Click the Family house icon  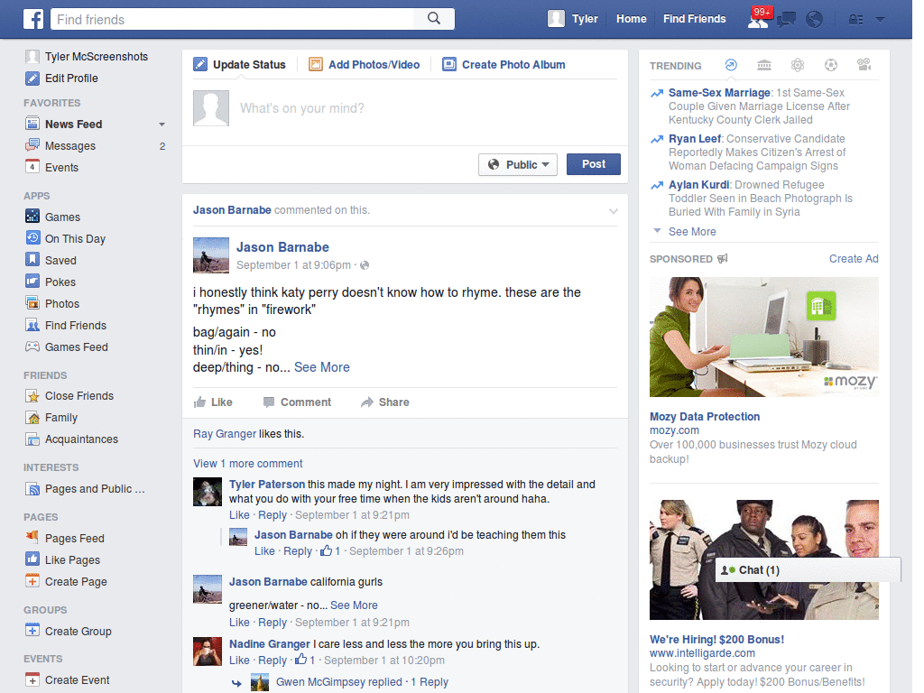(x=32, y=417)
